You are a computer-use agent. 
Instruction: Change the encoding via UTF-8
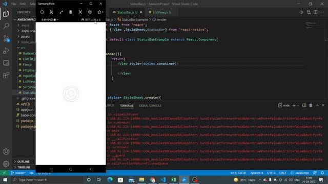(x=271, y=173)
